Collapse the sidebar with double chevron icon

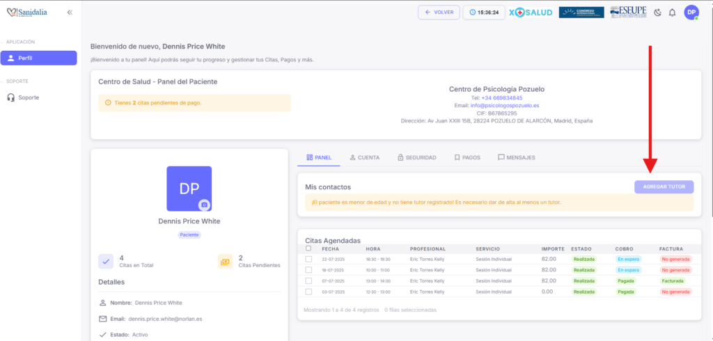coord(70,13)
